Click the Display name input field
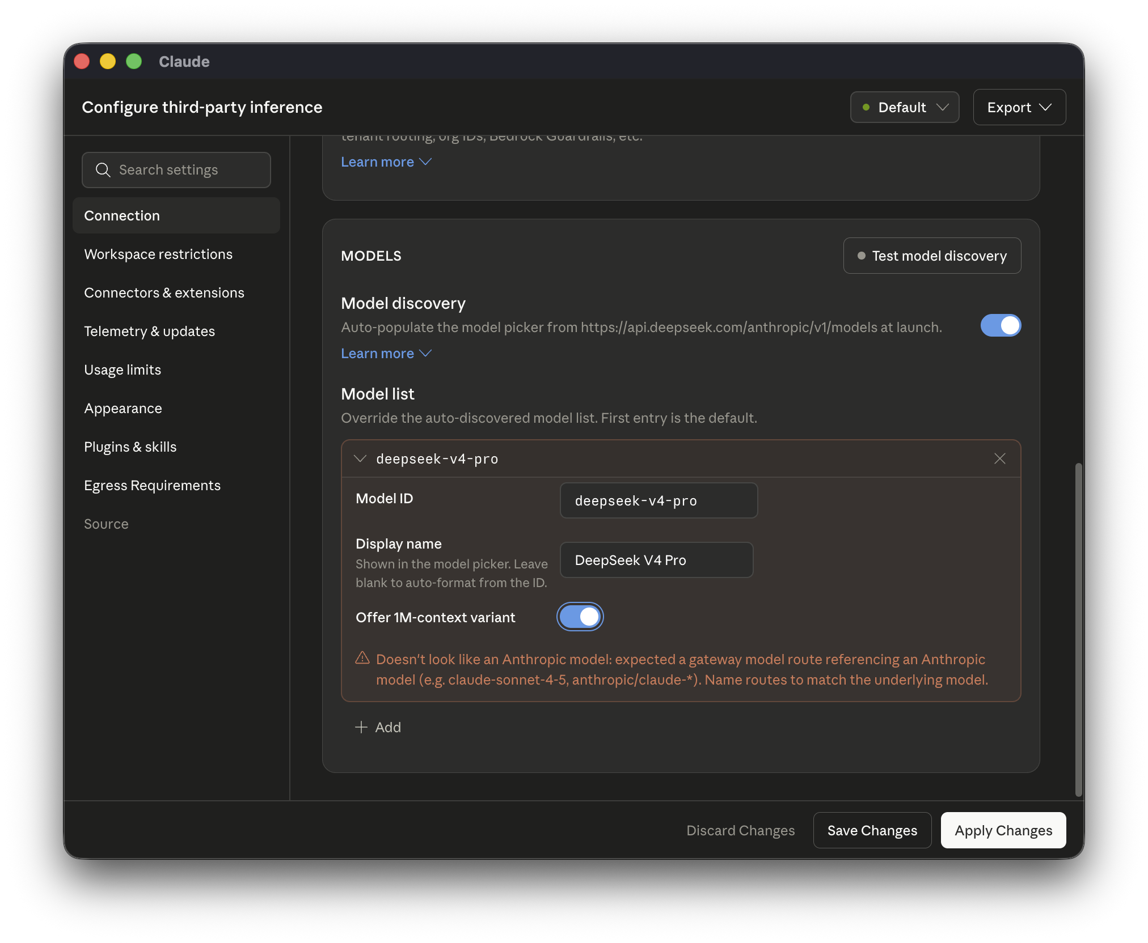Image resolution: width=1148 pixels, height=943 pixels. point(656,560)
